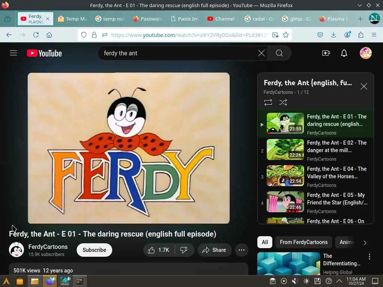Screen dimensions: 383x287
Task: Open the Differentiating video thumbnail
Action: (288, 263)
